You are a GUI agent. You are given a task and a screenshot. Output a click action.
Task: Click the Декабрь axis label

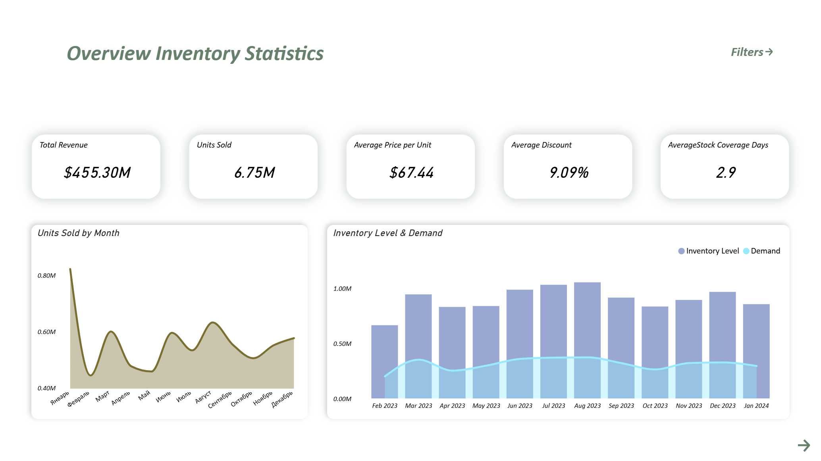point(282,399)
